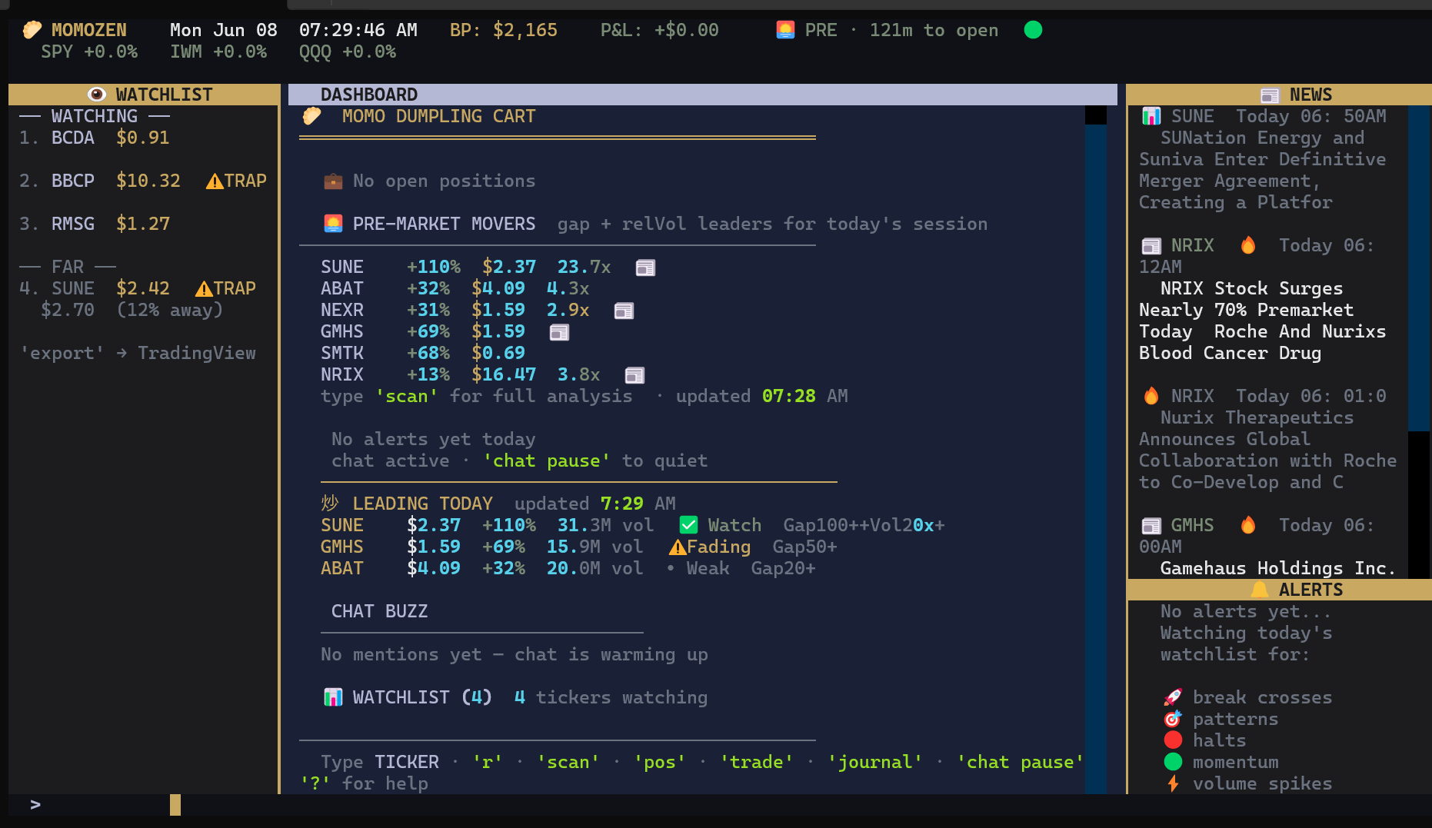Image resolution: width=1432 pixels, height=828 pixels.
Task: Click the bell icon in ALERTS header
Action: (1259, 590)
